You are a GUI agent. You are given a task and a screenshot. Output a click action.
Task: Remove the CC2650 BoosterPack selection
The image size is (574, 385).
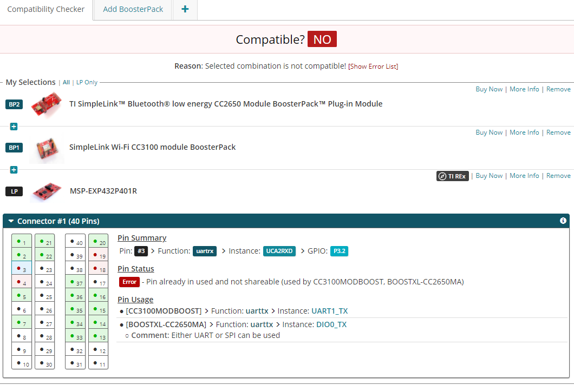(558, 89)
